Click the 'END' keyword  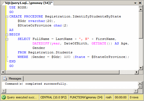pyautogui.click(x=12, y=61)
